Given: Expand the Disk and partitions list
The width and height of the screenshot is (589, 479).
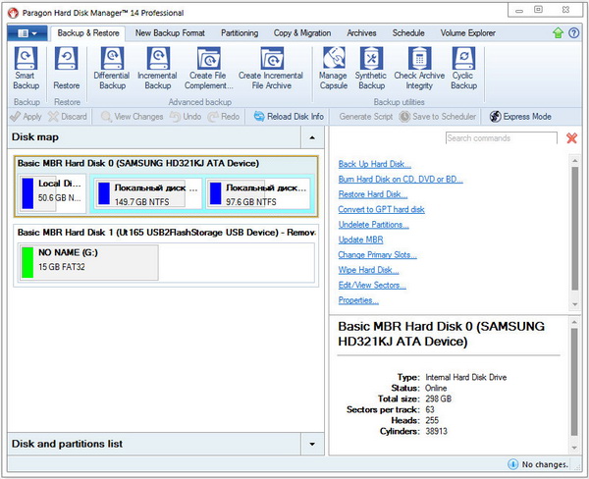Looking at the screenshot, I should coord(312,445).
